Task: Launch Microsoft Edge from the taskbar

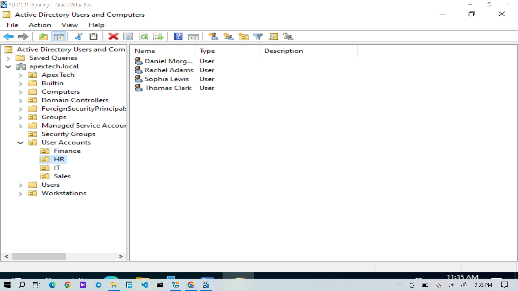Action: point(52,285)
